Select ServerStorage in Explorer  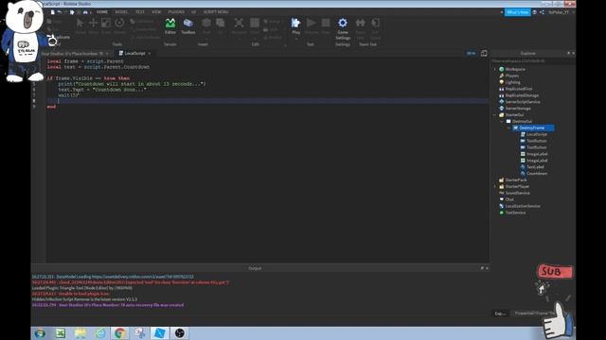coord(518,109)
